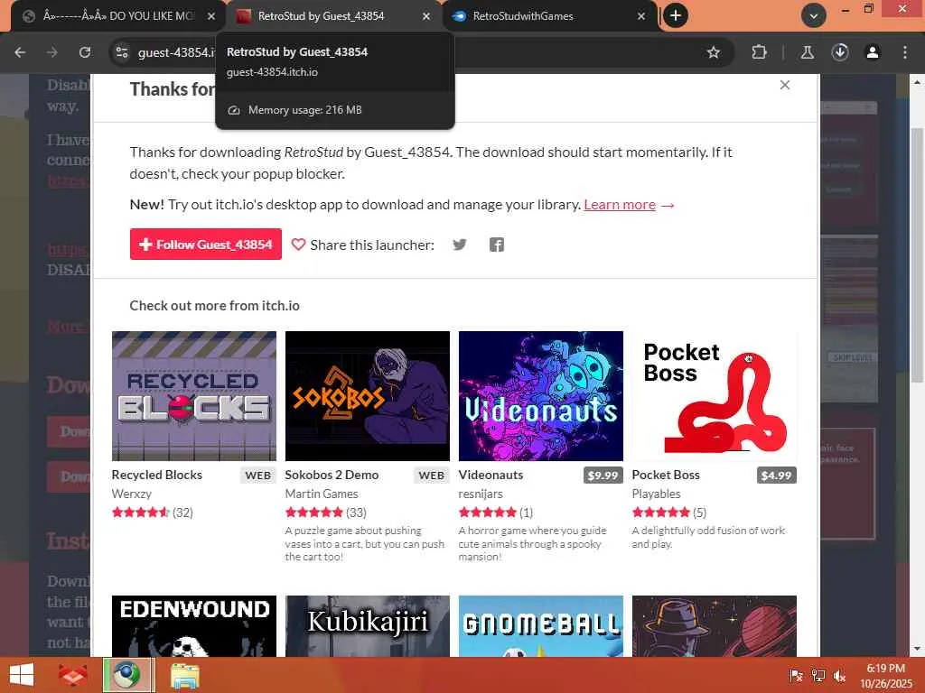Expand the tab search dropdown

(814, 16)
